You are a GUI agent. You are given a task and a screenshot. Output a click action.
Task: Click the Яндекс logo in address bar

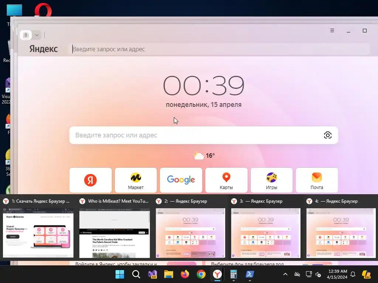pyautogui.click(x=44, y=49)
